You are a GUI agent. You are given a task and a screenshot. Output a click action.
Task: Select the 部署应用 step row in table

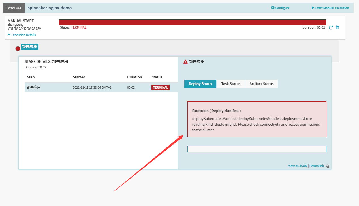(x=101, y=87)
